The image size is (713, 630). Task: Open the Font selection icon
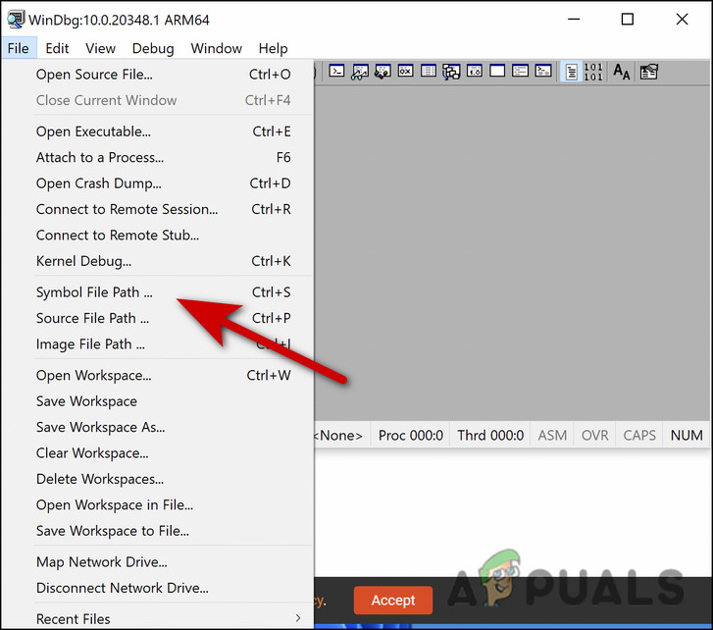622,72
